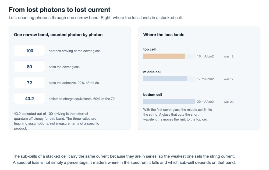Click the 'top cell' label
The height and width of the screenshot is (170, 269).
point(149,49)
